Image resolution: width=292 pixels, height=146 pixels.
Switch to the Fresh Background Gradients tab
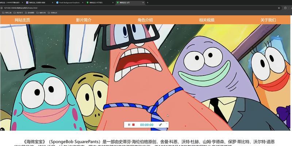(69, 3)
